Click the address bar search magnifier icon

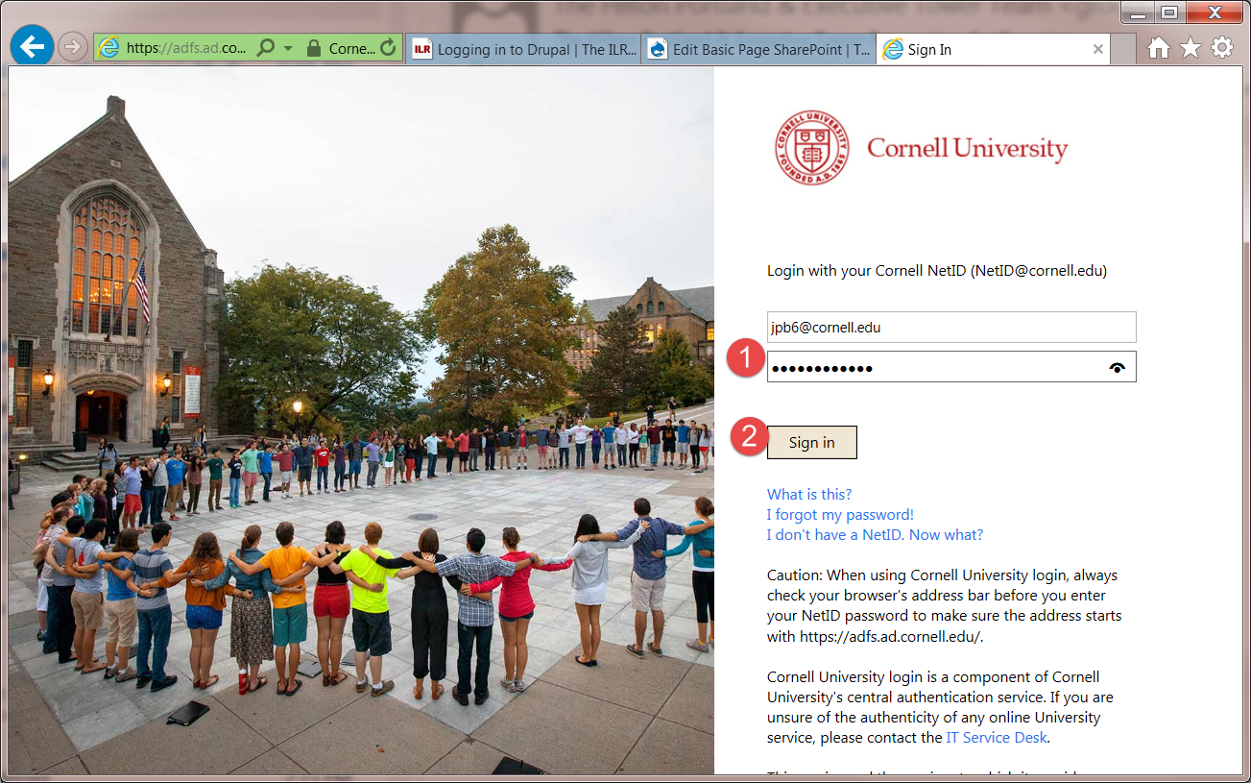coord(266,47)
